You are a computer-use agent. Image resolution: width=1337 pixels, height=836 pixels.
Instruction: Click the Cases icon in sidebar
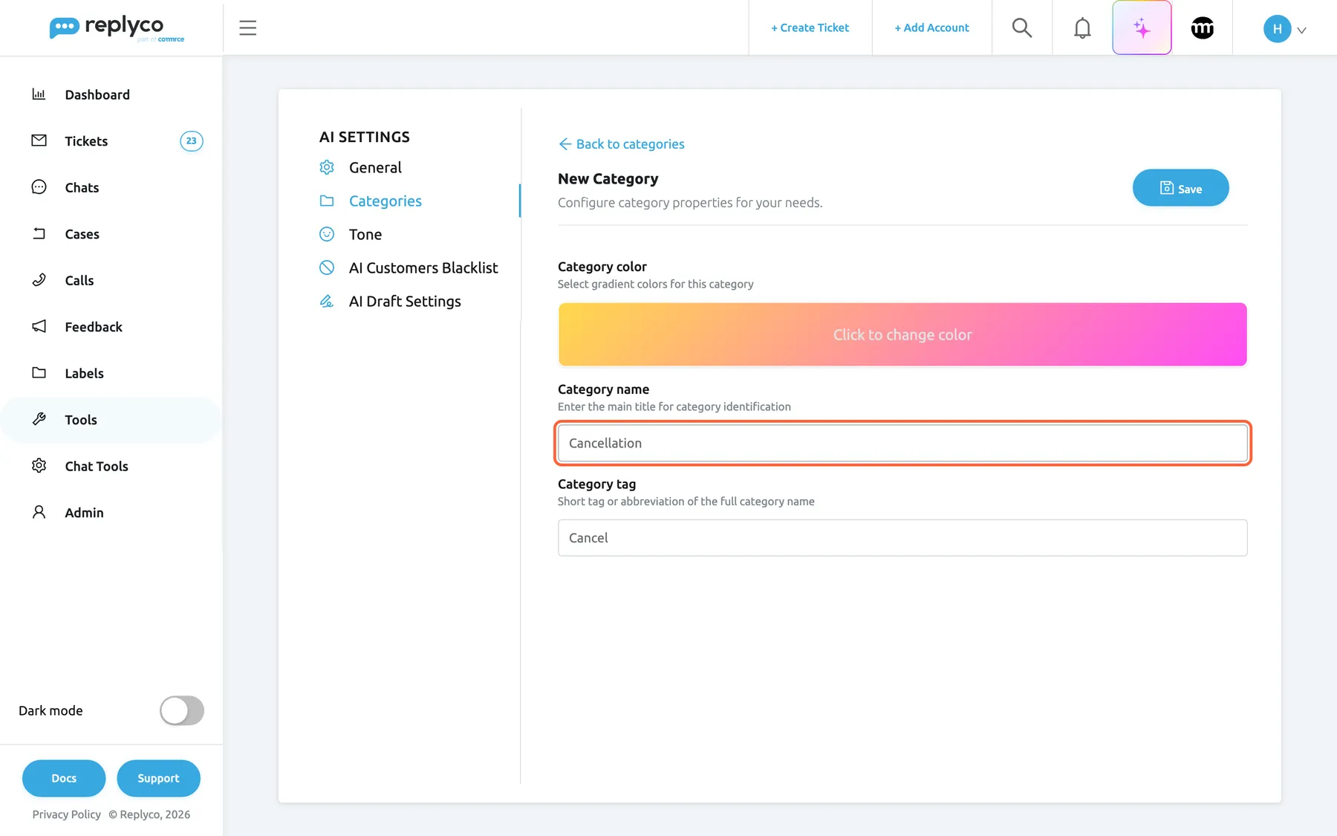pyautogui.click(x=39, y=233)
